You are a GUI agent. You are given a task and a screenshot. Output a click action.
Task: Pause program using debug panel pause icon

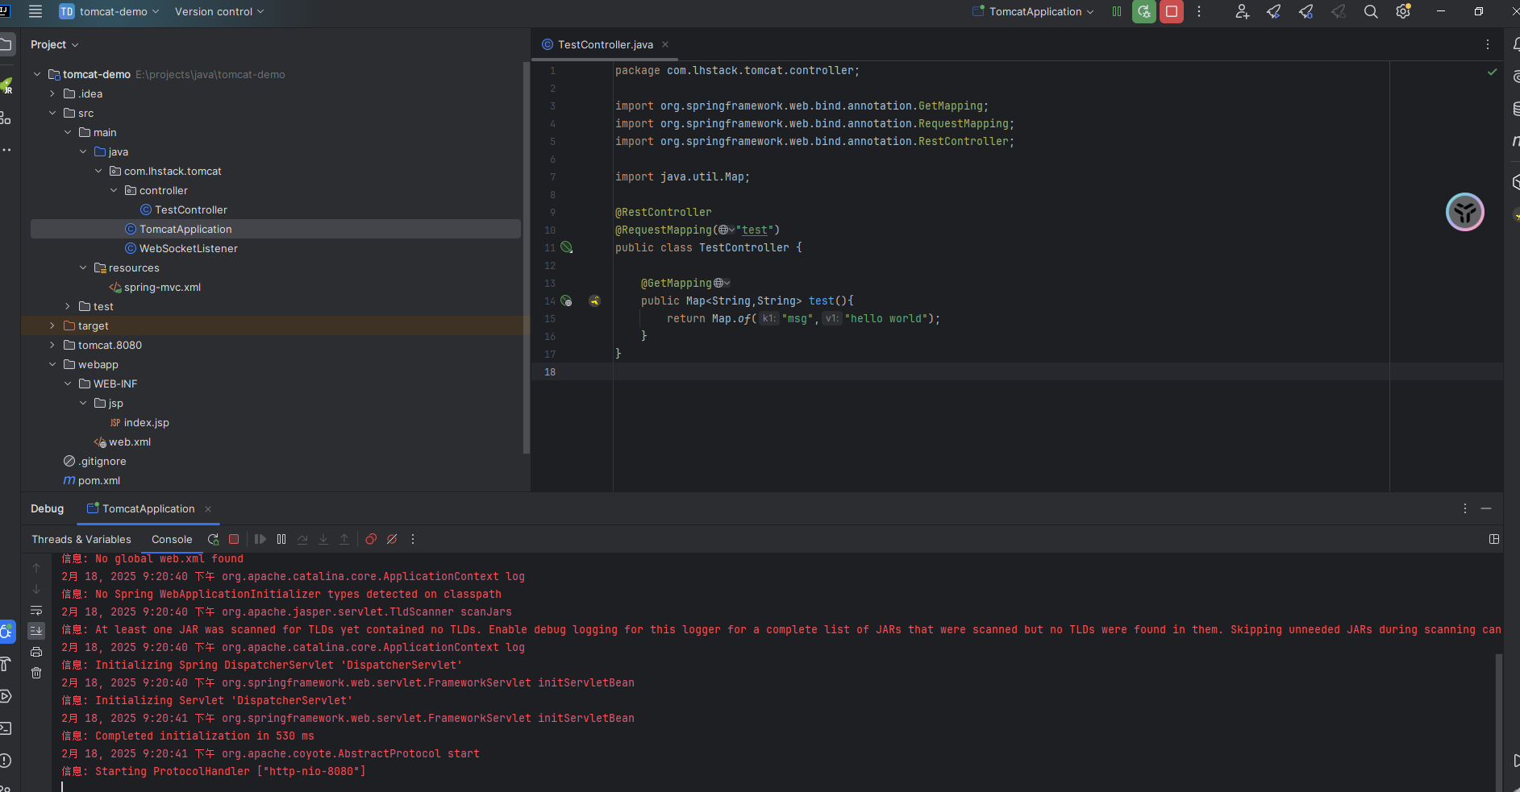[281, 539]
